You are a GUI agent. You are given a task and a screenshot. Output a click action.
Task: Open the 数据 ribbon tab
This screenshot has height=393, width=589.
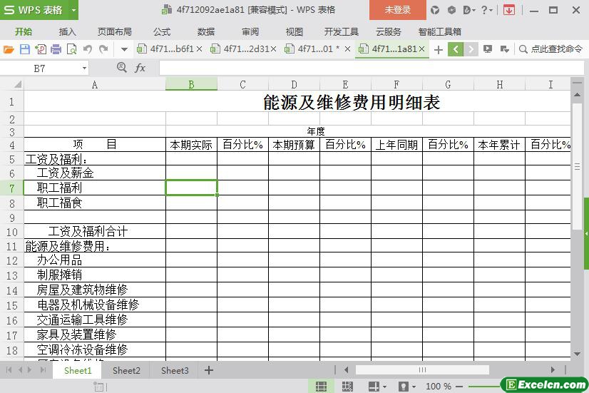pos(206,31)
